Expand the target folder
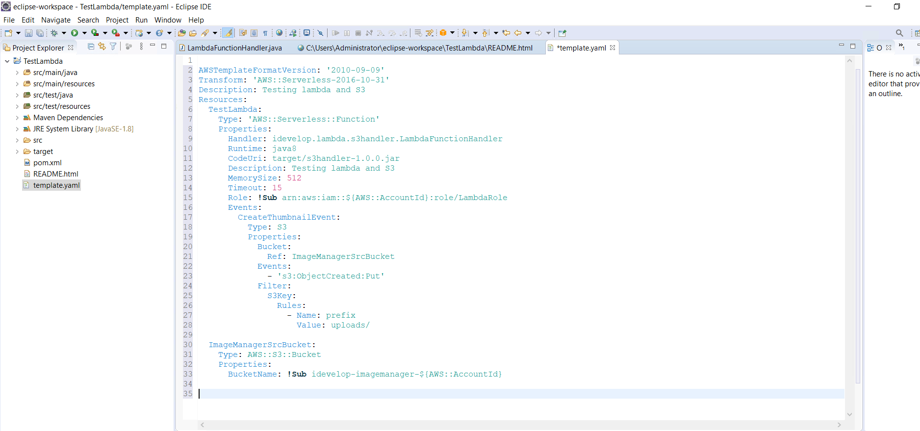Image resolution: width=920 pixels, height=431 pixels. pyautogui.click(x=17, y=152)
